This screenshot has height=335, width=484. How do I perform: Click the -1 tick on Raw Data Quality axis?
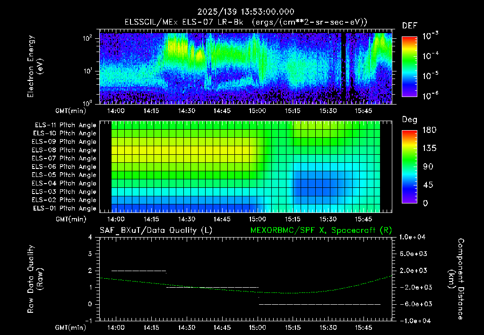(88, 321)
